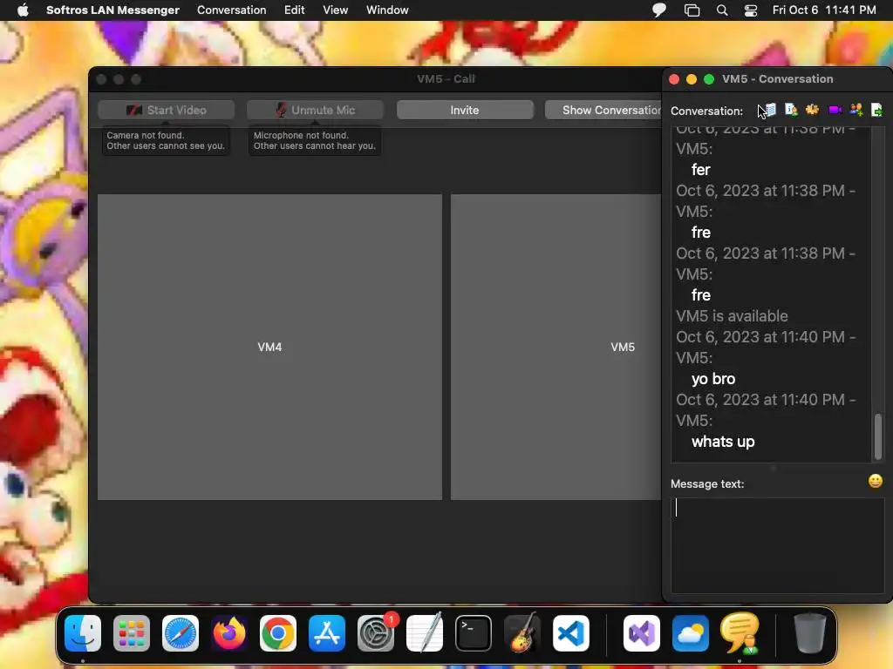
Task: Launch Firefox from the Dock
Action: (x=229, y=633)
